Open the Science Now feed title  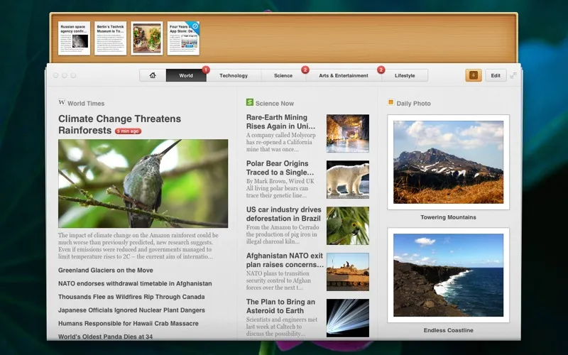pos(274,103)
